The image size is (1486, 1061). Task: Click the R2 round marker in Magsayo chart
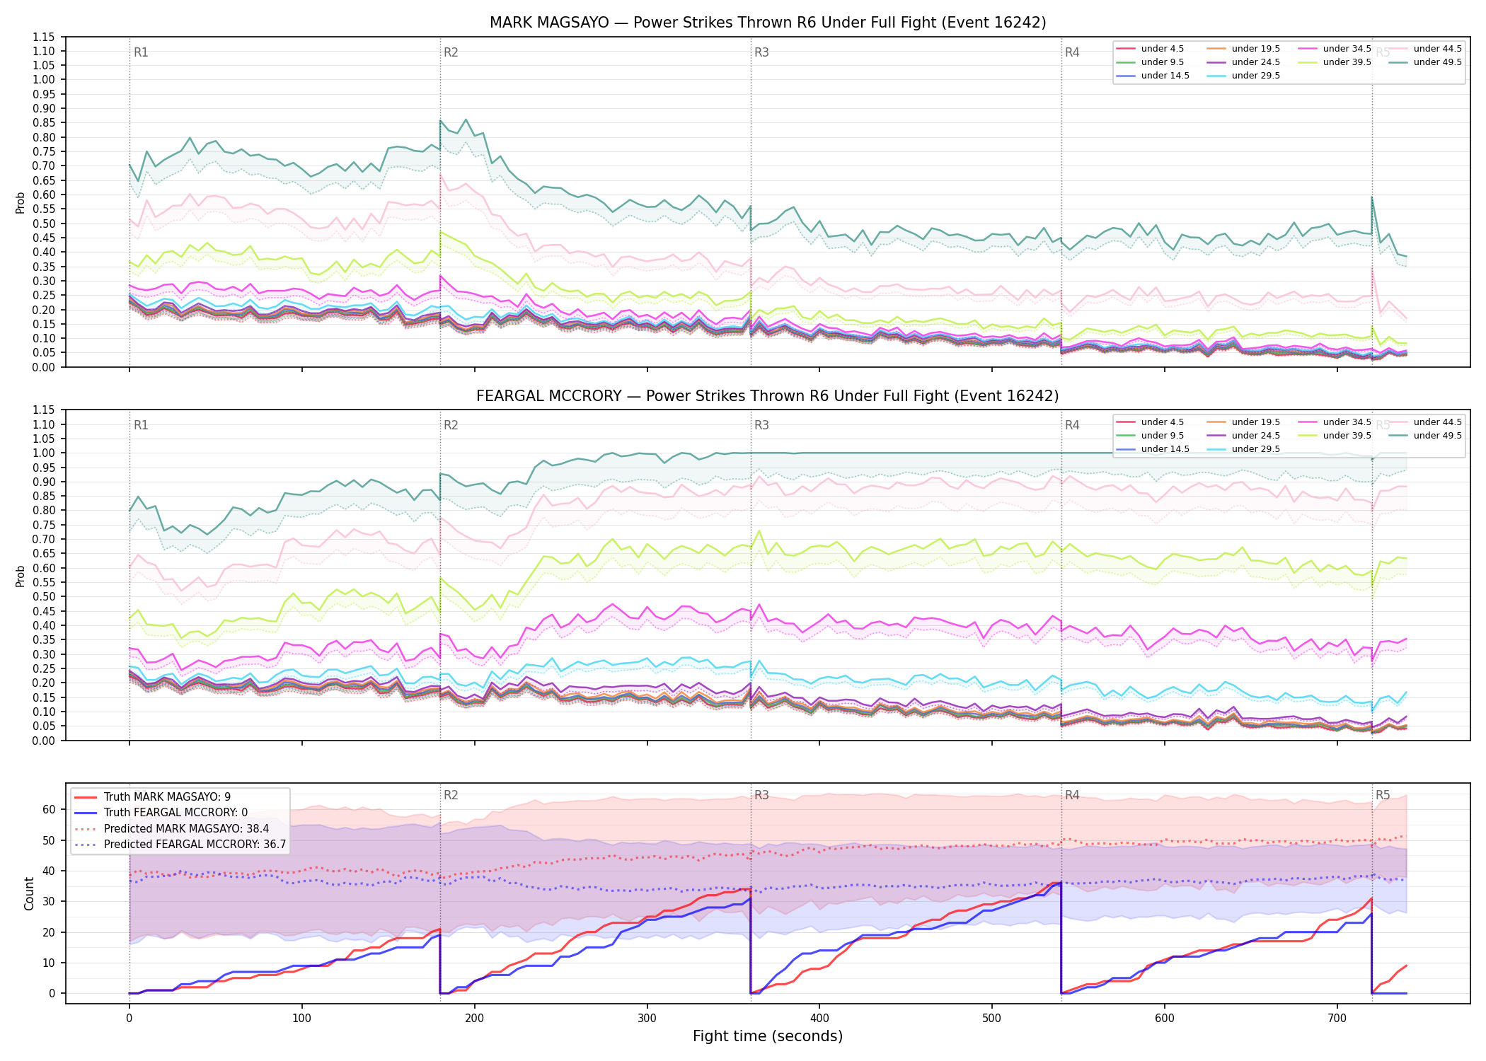click(x=451, y=52)
